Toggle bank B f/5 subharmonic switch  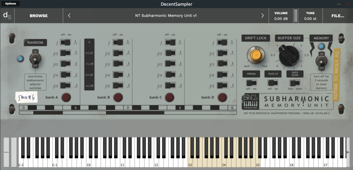pyautogui.click(x=118, y=86)
